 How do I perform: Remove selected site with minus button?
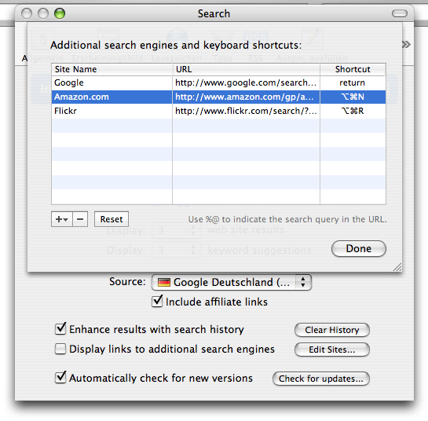tap(80, 219)
